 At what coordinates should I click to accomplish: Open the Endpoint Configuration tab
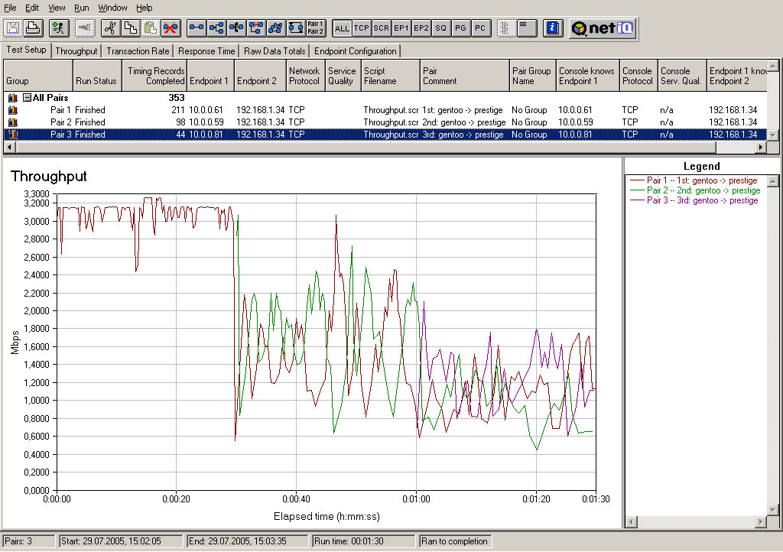click(355, 51)
